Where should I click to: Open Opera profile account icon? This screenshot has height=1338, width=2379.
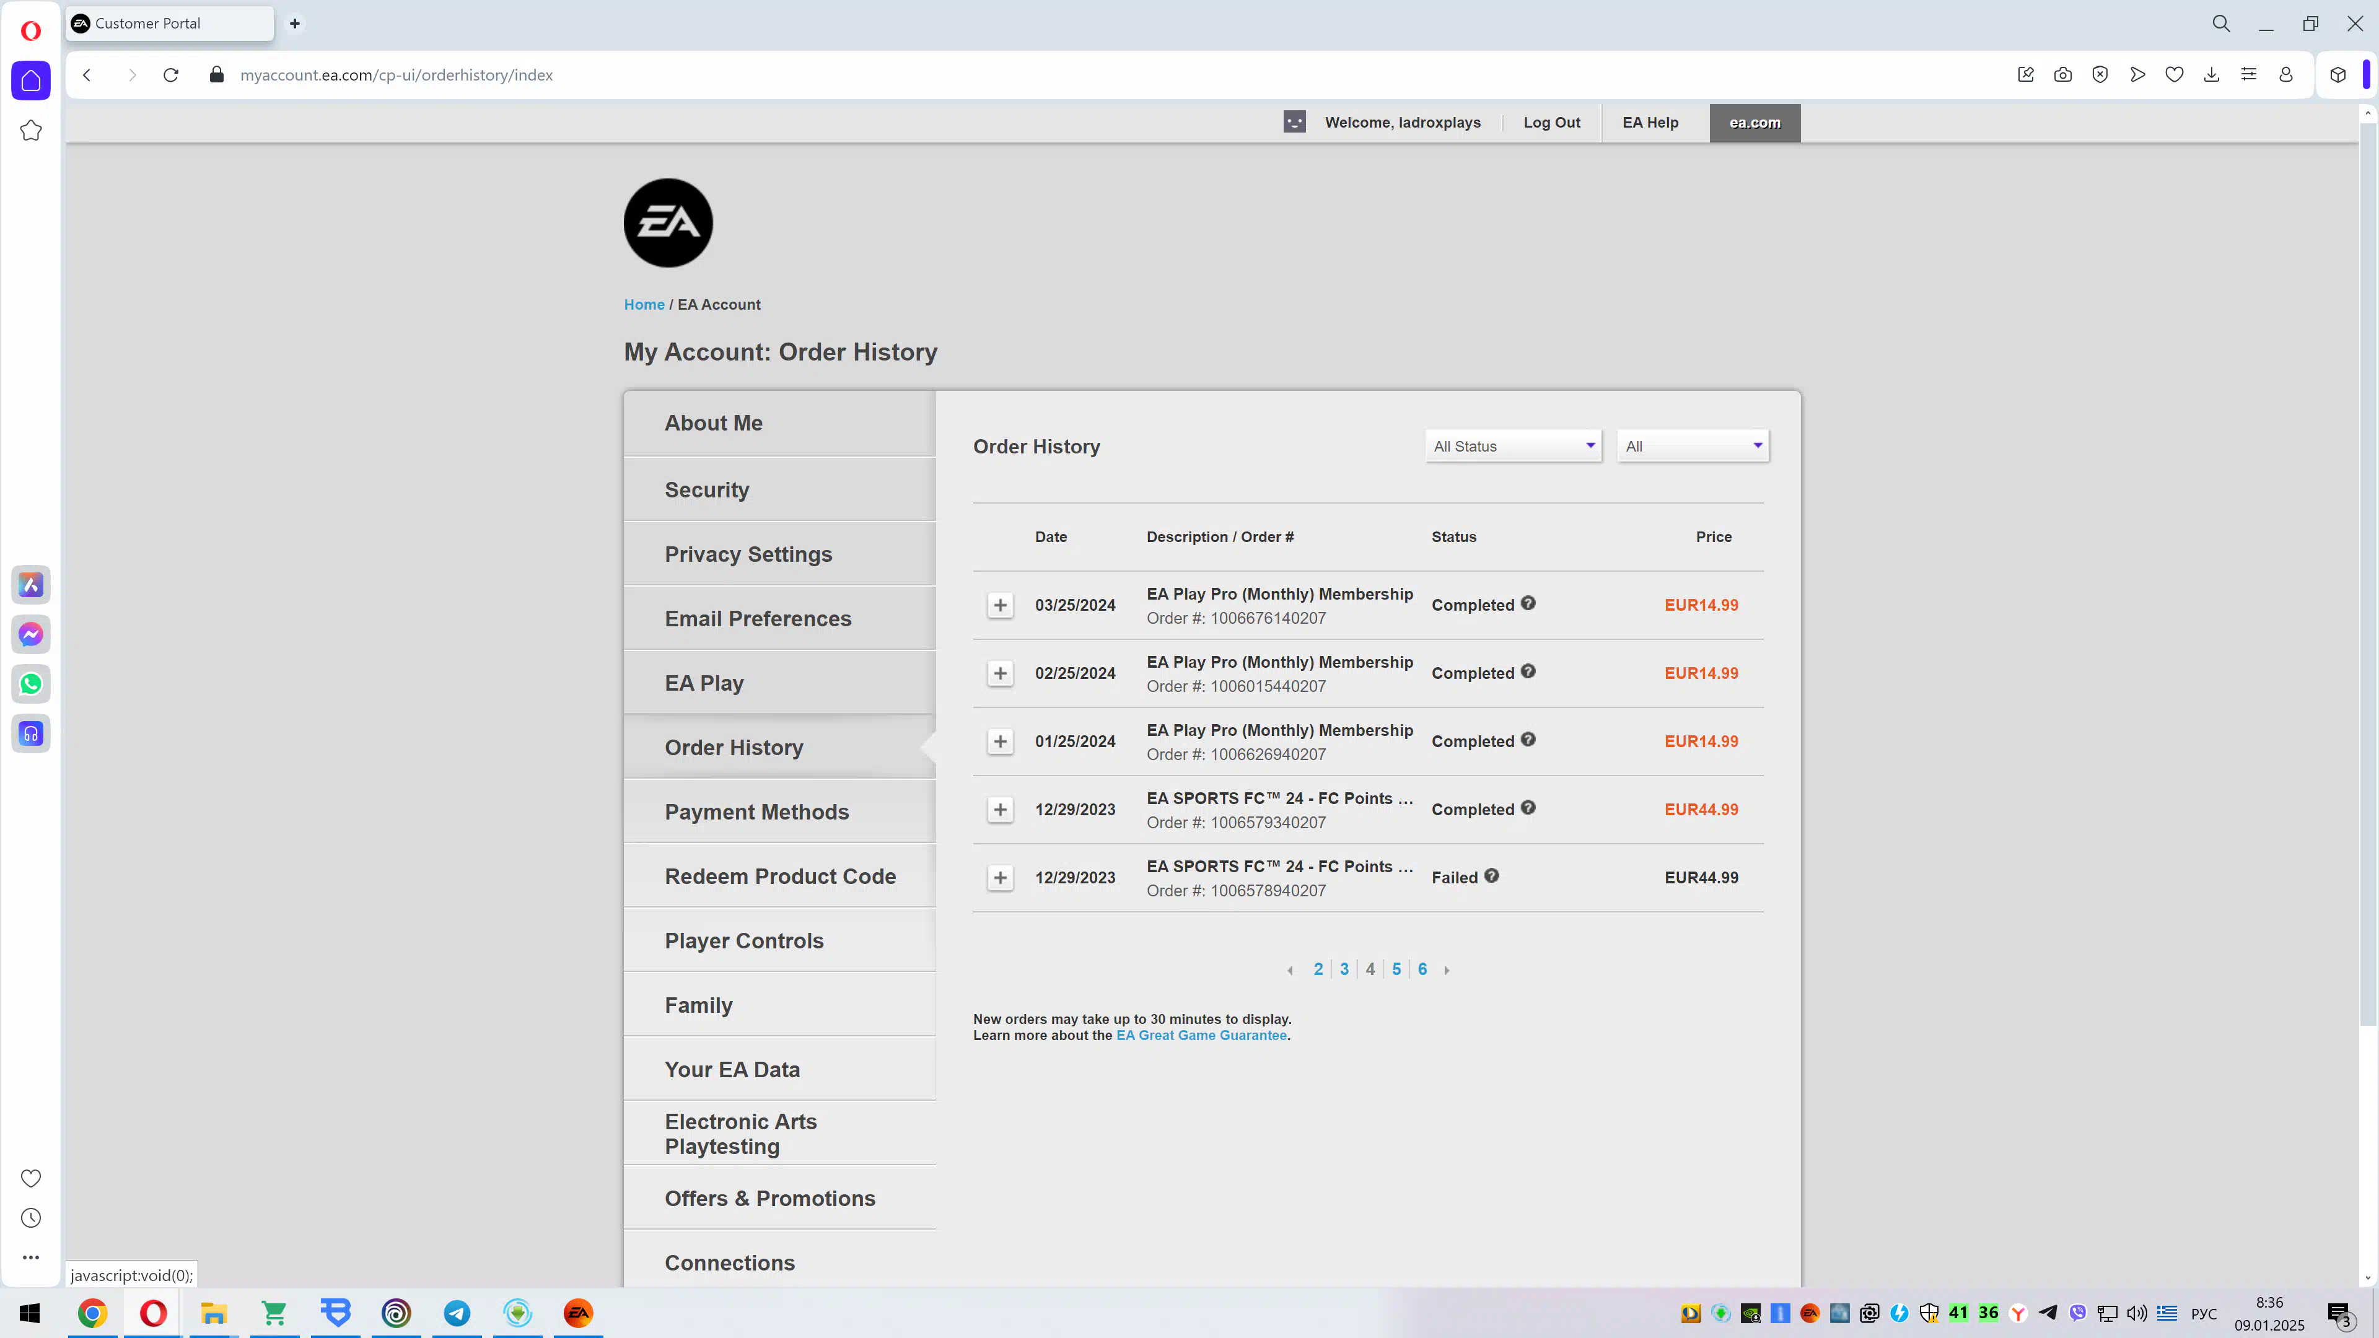pos(2285,75)
